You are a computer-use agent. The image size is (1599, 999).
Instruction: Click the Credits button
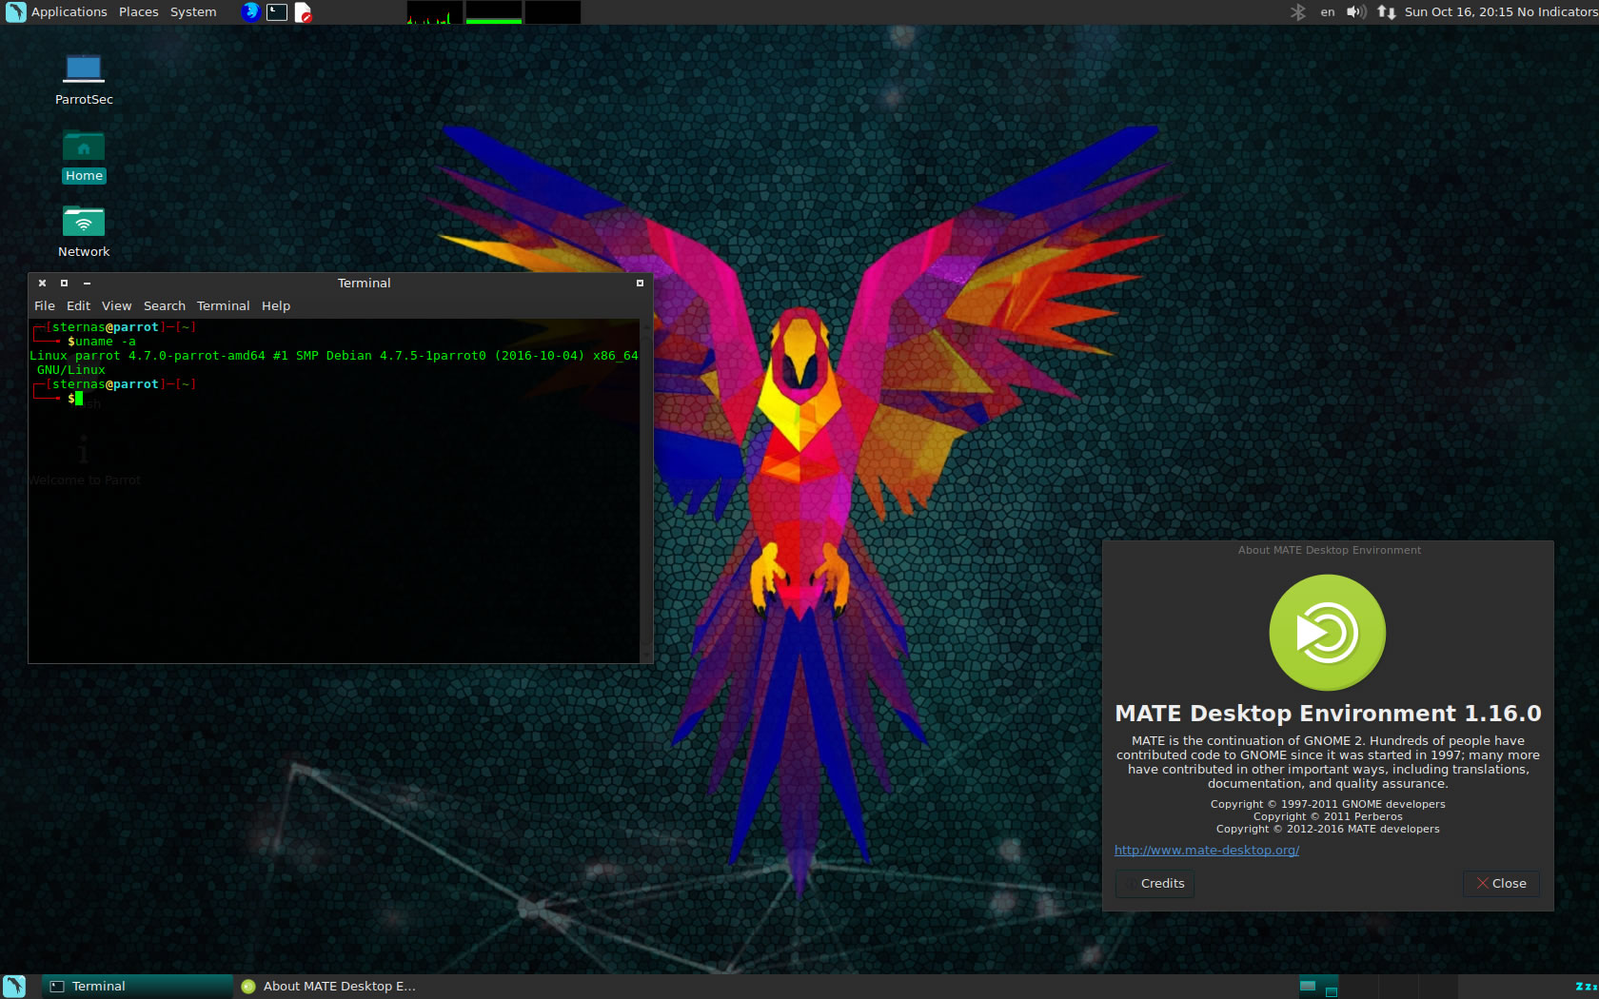tap(1155, 883)
